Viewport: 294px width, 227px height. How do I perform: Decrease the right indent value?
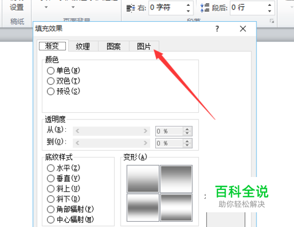point(188,11)
